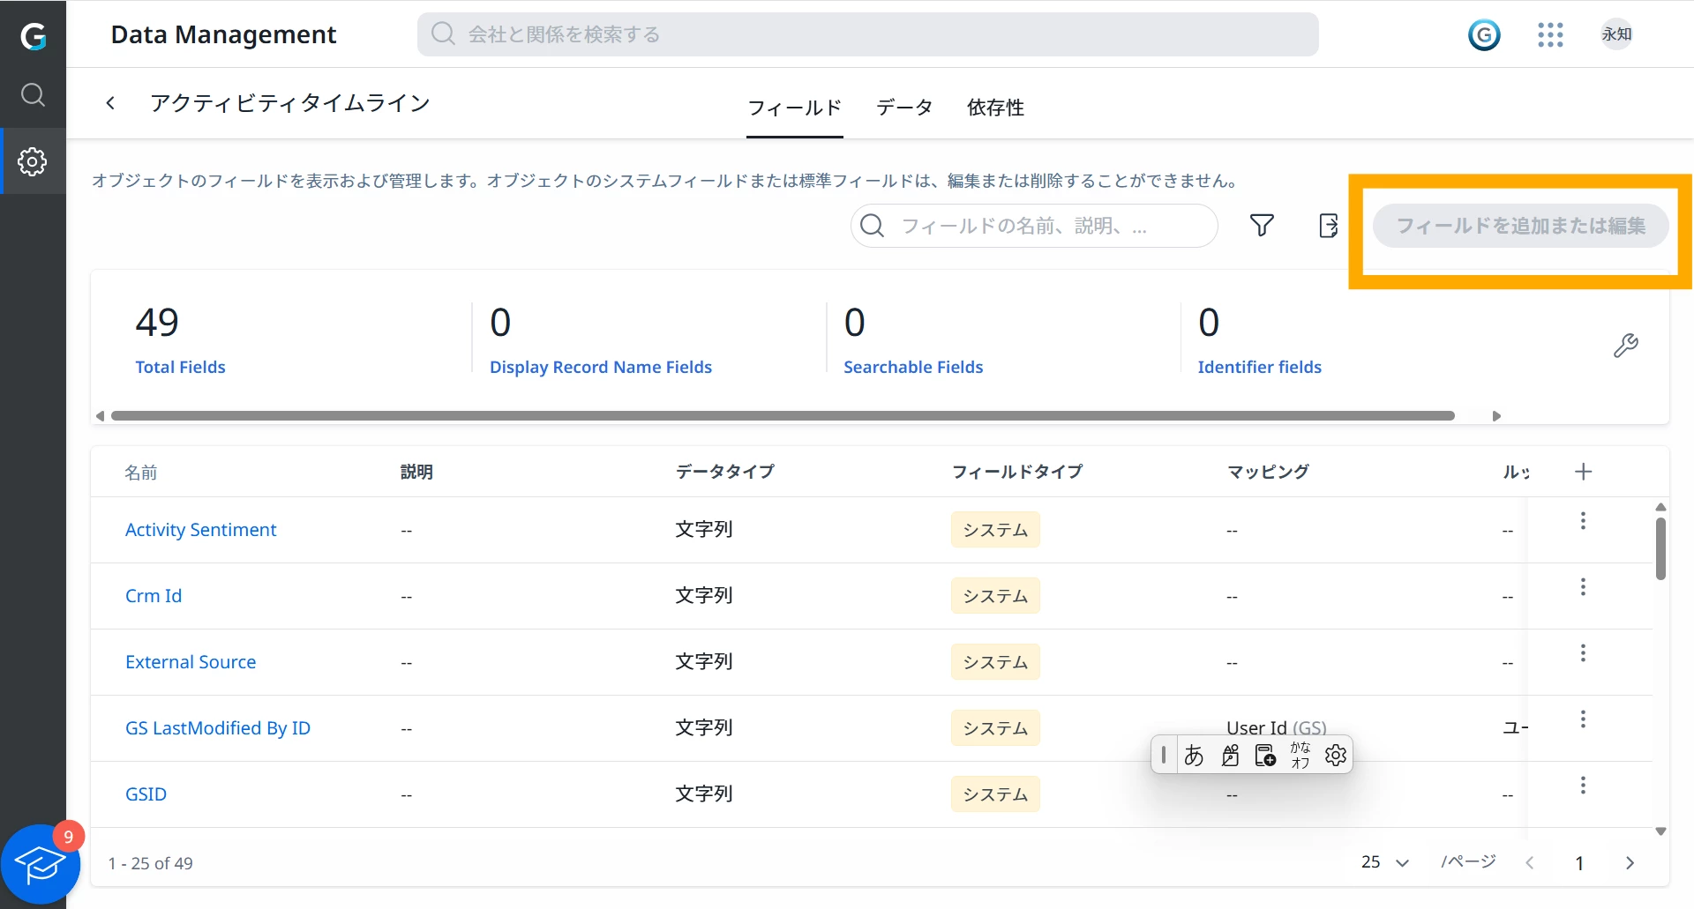
Task: Click User Id (GS) mapping value
Action: (x=1277, y=728)
